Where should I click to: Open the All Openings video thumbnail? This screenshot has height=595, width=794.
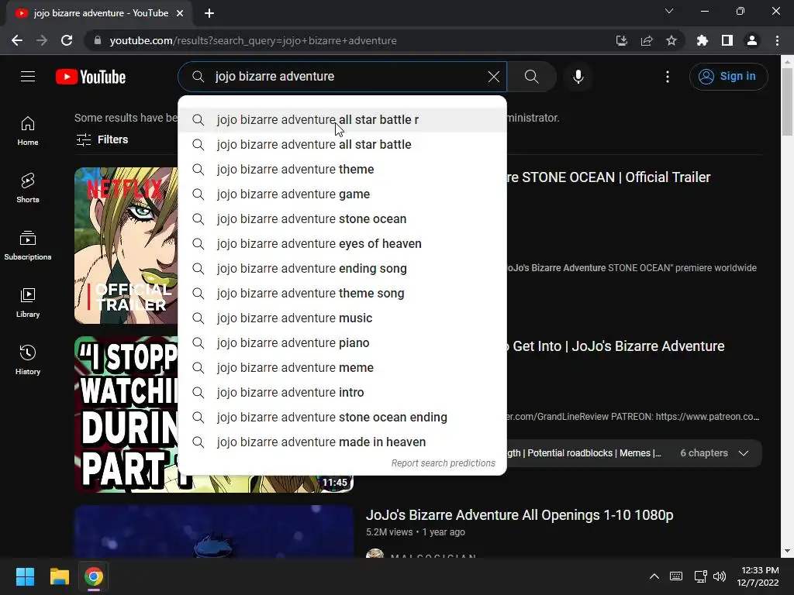click(214, 531)
